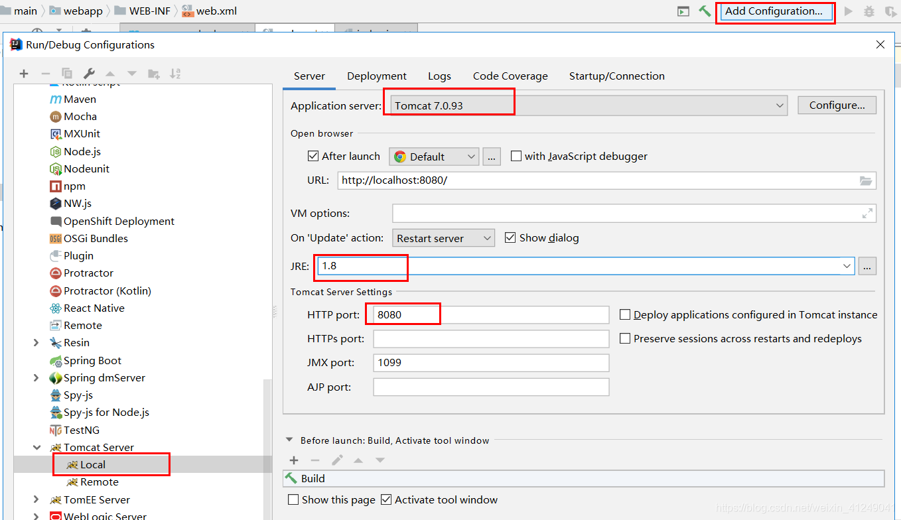Switch to the Server tab
The width and height of the screenshot is (901, 520).
point(309,76)
